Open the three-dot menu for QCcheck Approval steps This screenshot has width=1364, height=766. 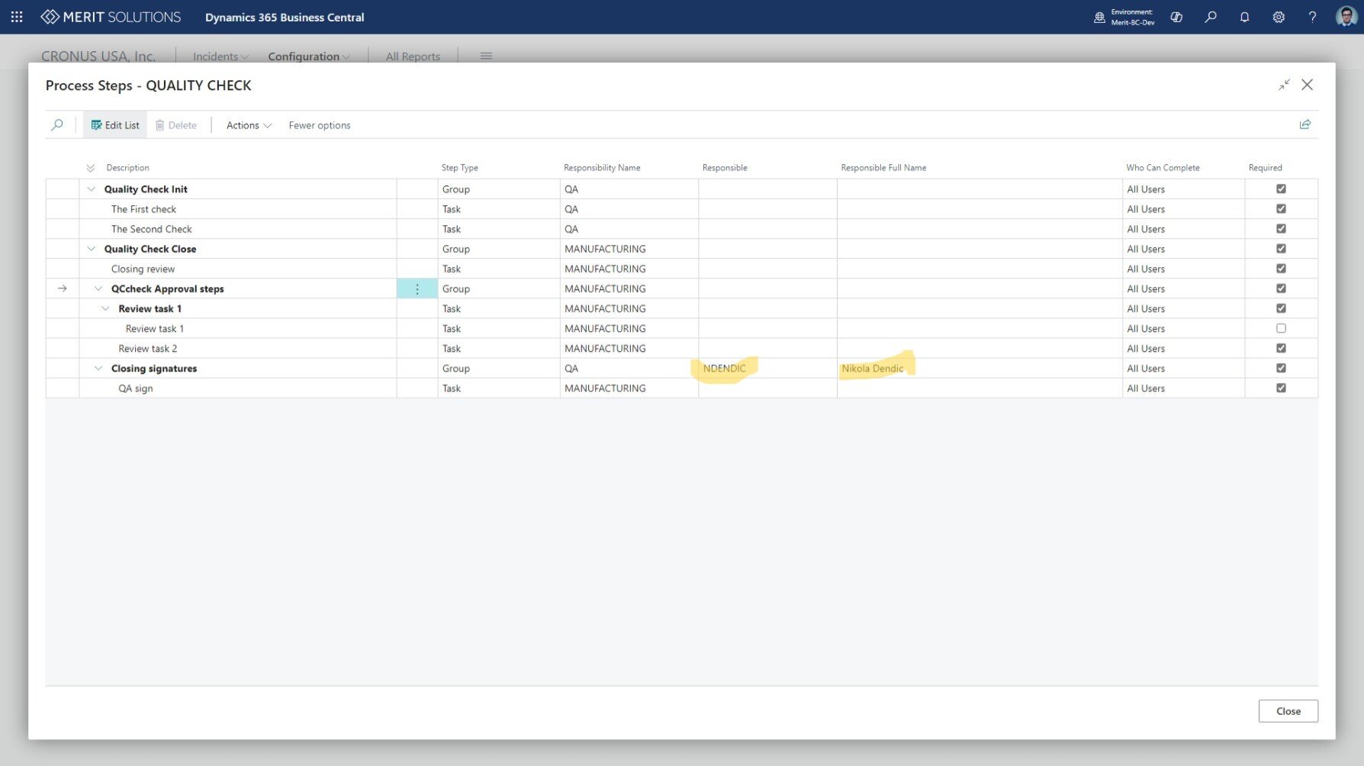coord(417,289)
